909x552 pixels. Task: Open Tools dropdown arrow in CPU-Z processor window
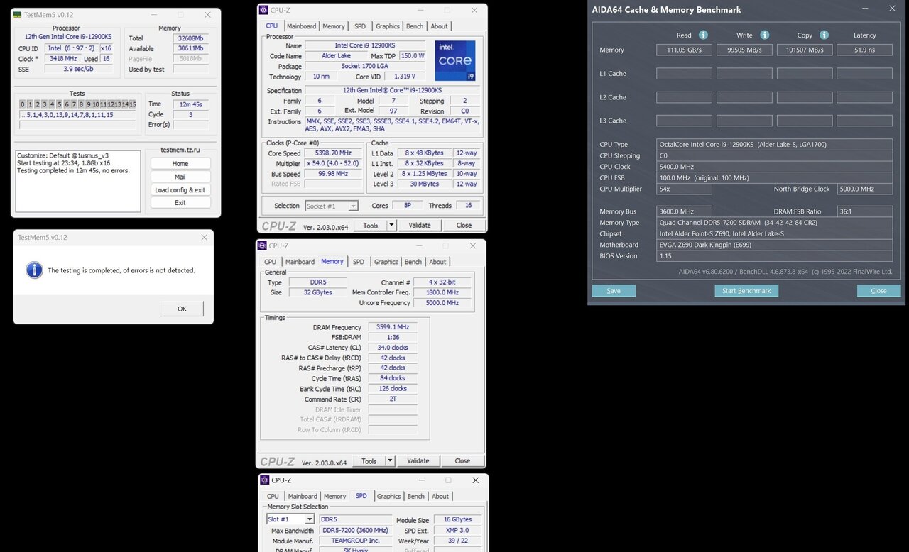(x=391, y=225)
